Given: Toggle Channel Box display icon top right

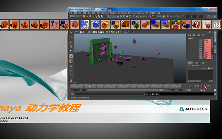Looking at the screenshot, I should click(215, 16).
